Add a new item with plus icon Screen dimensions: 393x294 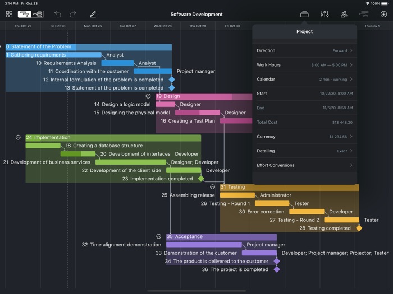[x=383, y=14]
